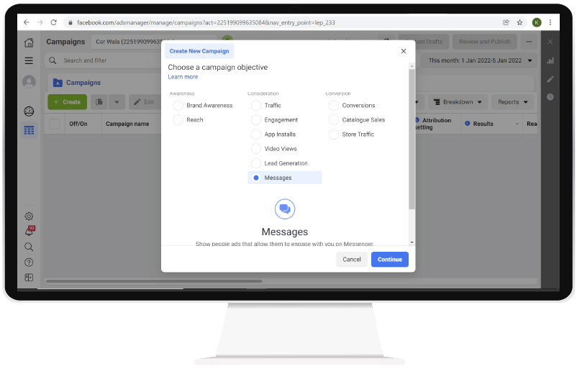Open the history clock in right panel
The height and width of the screenshot is (369, 577).
pyautogui.click(x=550, y=97)
